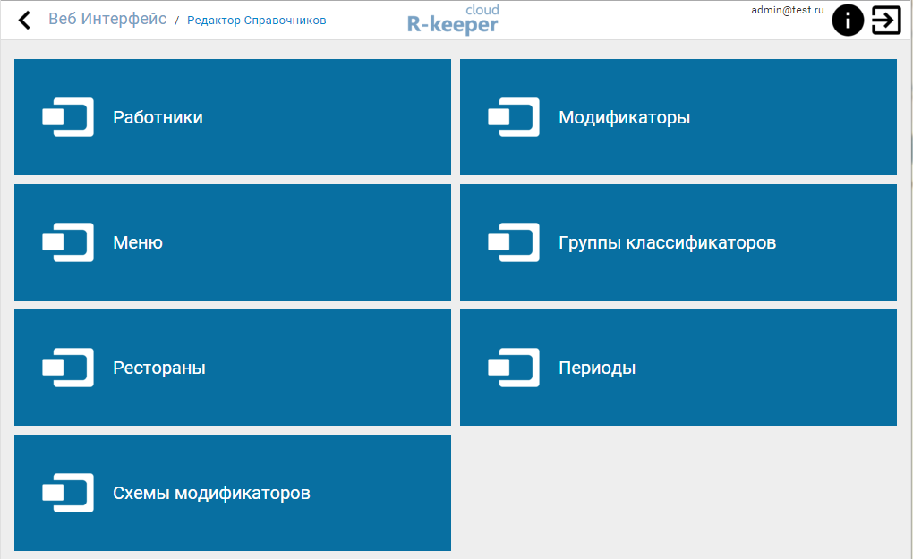Go to the Рестораны directory
Viewport: 913px width, 559px height.
click(x=159, y=368)
